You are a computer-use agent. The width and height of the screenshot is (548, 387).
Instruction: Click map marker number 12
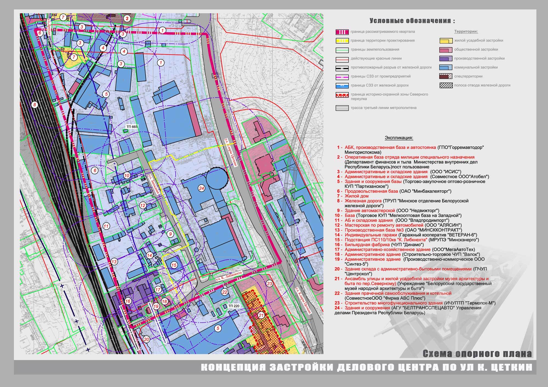tap(143, 205)
